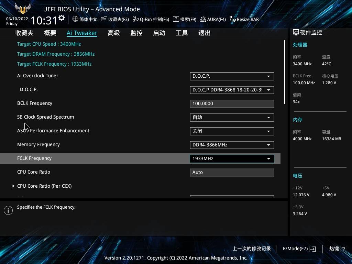Click Target DRAM Frequency : 3866MHz text
352x264 pixels.
56,54
